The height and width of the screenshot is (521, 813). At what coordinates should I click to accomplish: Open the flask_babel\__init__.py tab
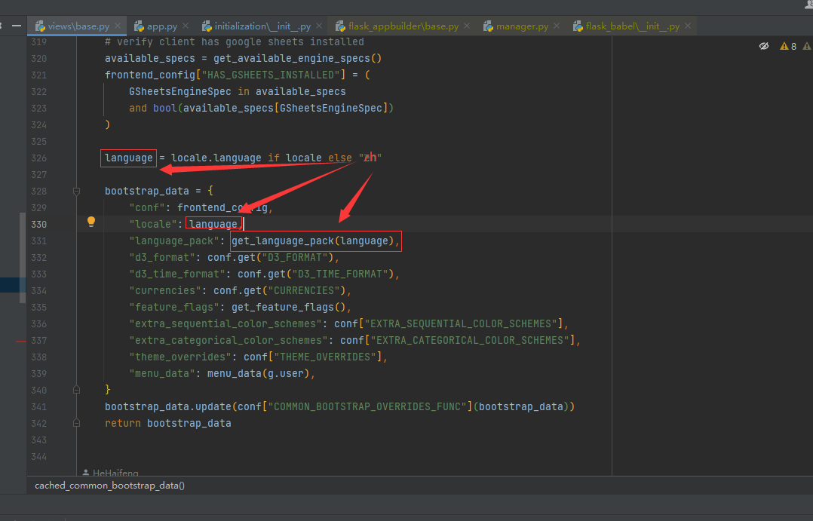coord(632,26)
